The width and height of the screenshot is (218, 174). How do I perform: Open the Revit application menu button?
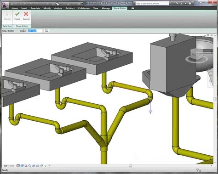(x=5, y=6)
